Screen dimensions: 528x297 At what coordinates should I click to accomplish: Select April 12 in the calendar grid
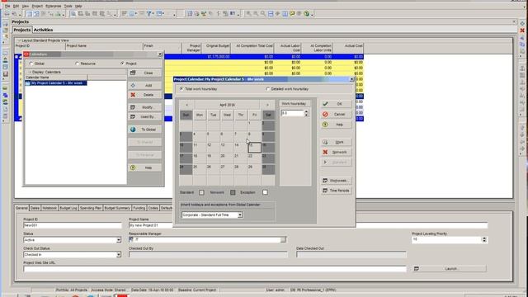tap(213, 148)
